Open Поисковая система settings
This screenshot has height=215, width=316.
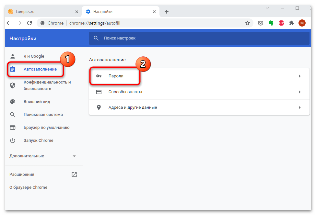click(43, 115)
